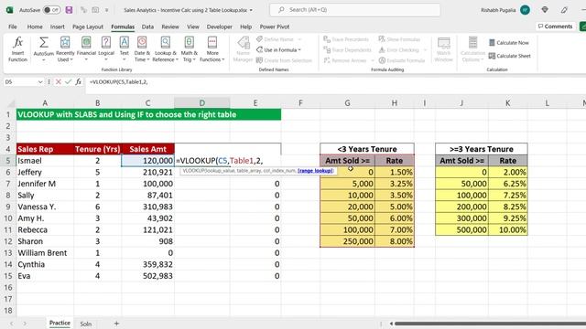
Task: Click the Watch Window icon
Action: (x=443, y=49)
